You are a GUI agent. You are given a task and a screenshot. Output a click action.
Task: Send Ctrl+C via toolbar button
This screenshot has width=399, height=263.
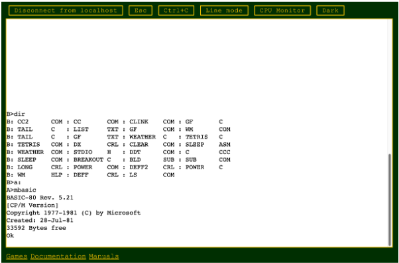pos(176,11)
